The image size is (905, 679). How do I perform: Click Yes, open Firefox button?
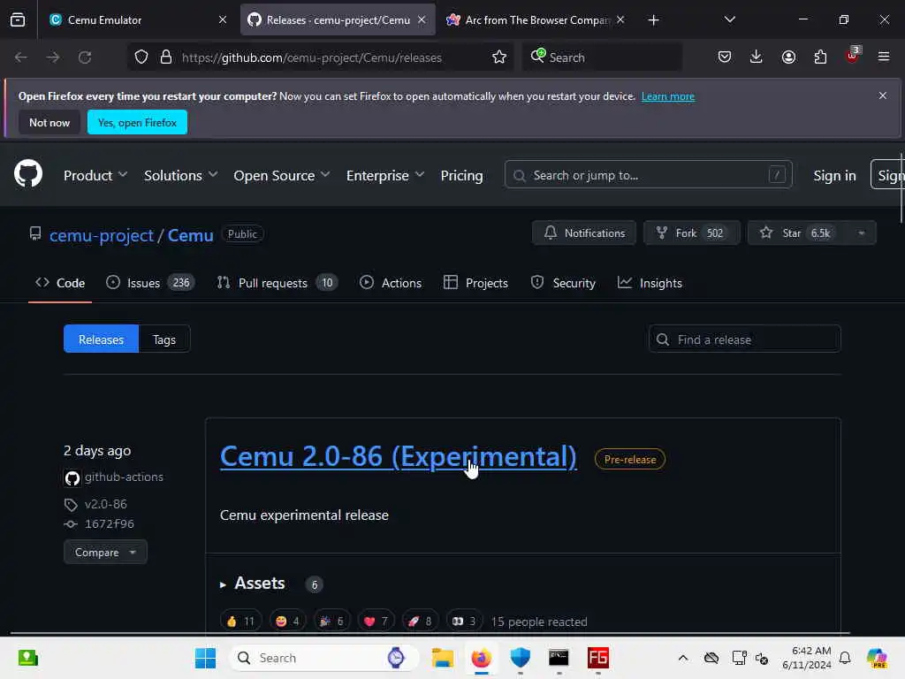[x=137, y=122]
